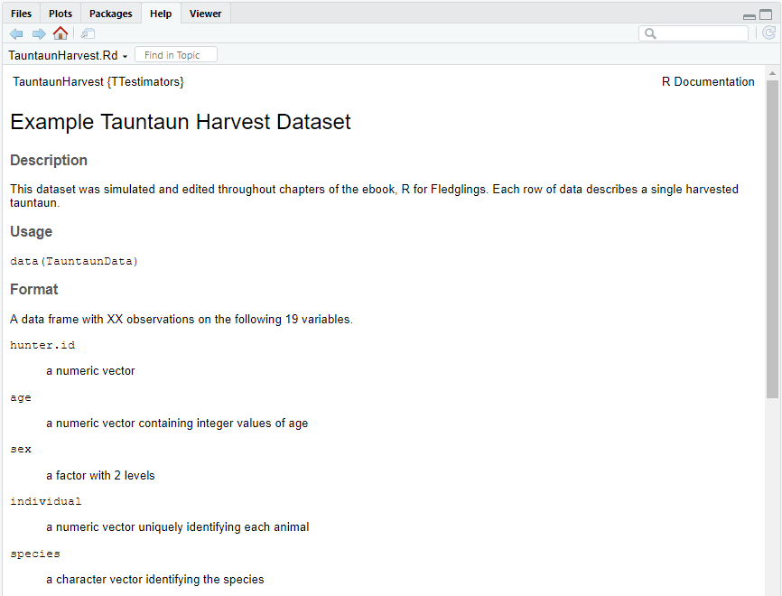Screen dimensions: 782x596
Task: Click the Example Tauntaun Harvest Dataset title
Action: point(181,122)
